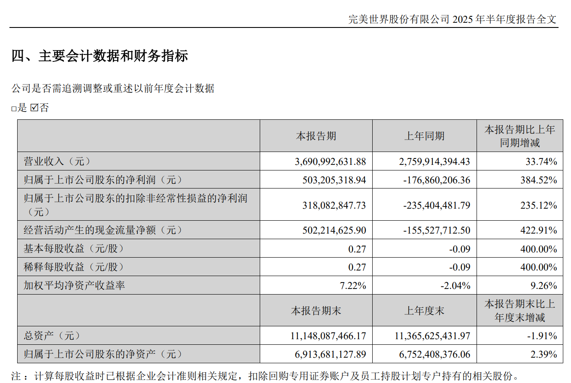
Task: Click the value 502,214,625.90
Action: coord(334,230)
